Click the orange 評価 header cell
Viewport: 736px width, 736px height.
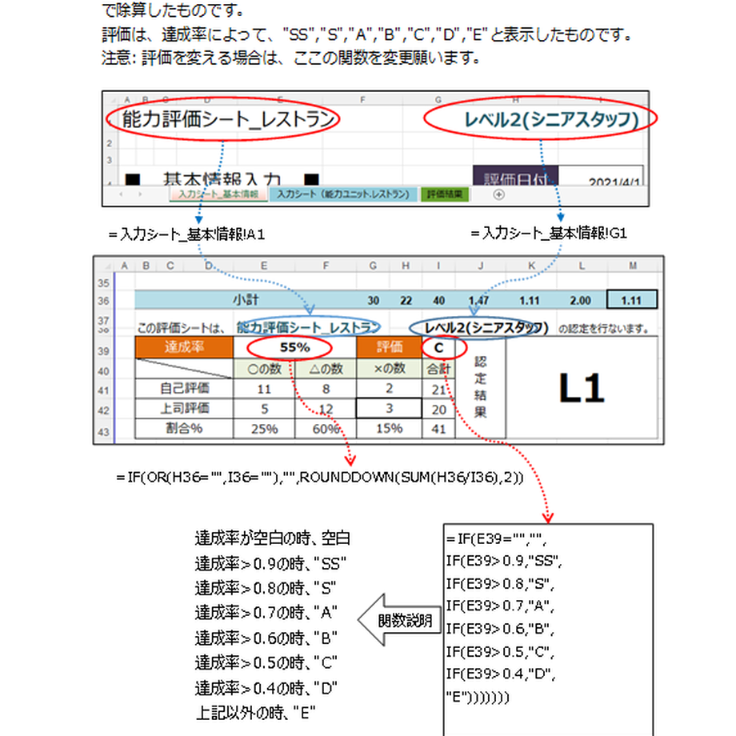pyautogui.click(x=389, y=347)
